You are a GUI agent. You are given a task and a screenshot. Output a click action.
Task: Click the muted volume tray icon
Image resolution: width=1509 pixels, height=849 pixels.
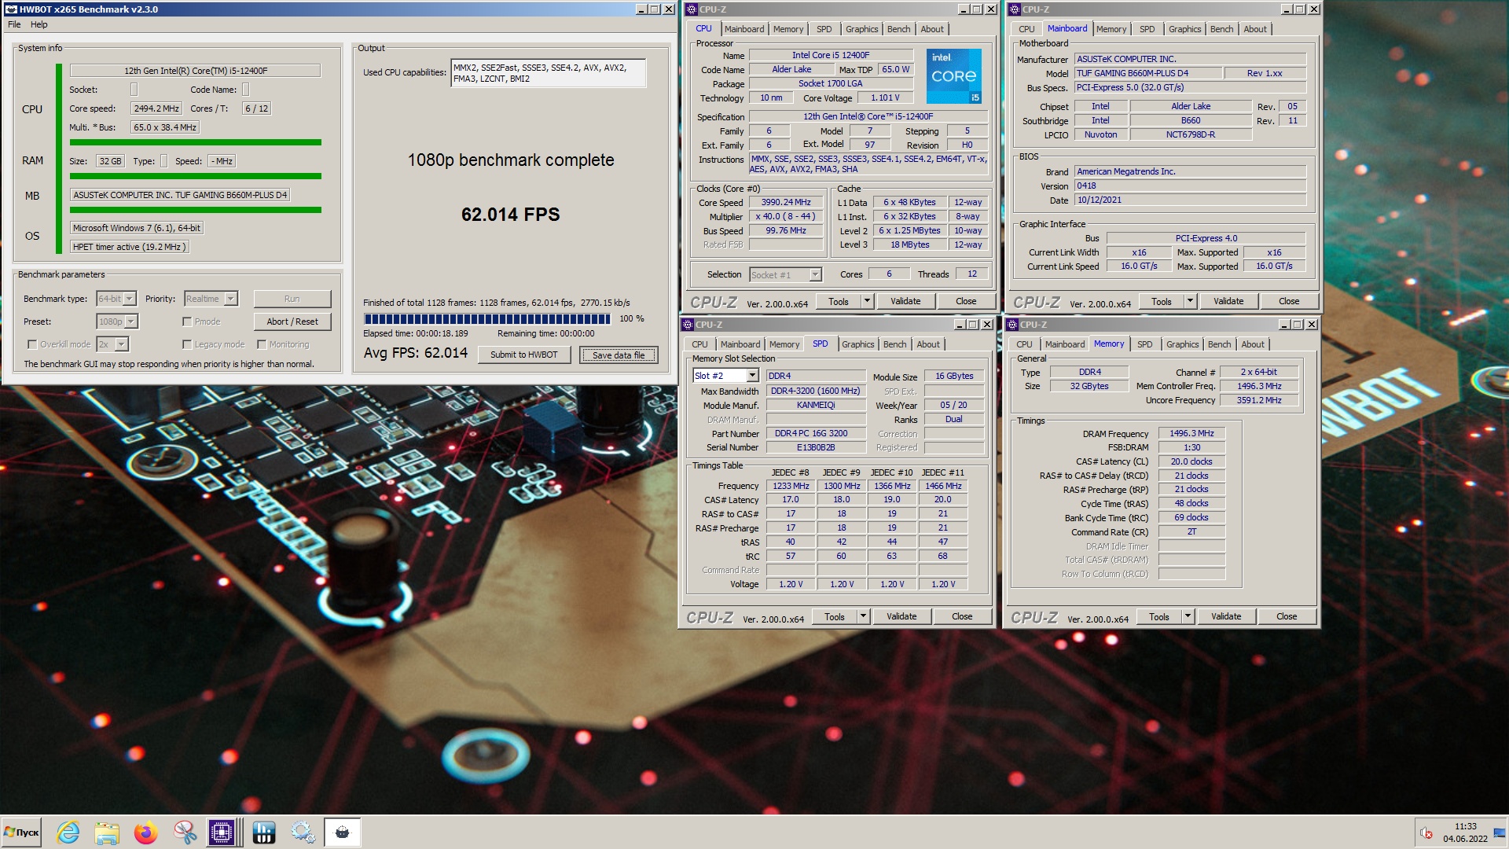[x=1426, y=832]
